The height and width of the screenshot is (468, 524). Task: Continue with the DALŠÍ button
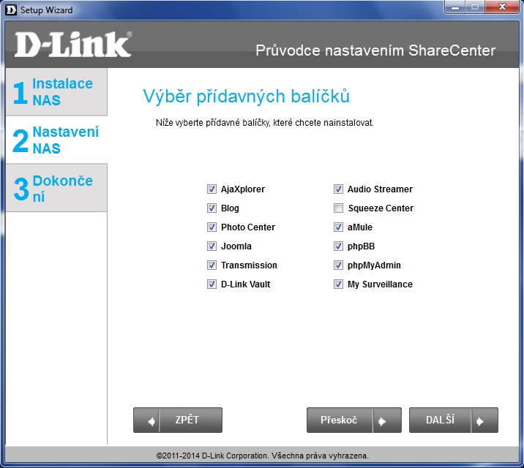coord(454,420)
